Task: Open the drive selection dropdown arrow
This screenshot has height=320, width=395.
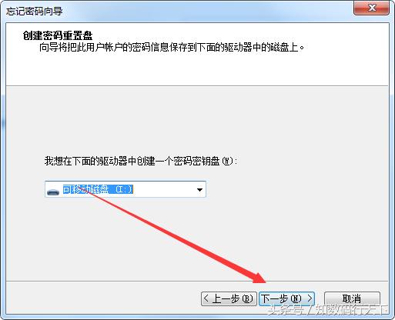Action: coord(199,190)
